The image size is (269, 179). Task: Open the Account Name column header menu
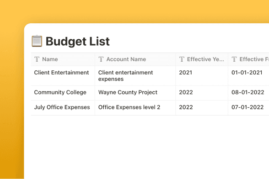coord(135,59)
